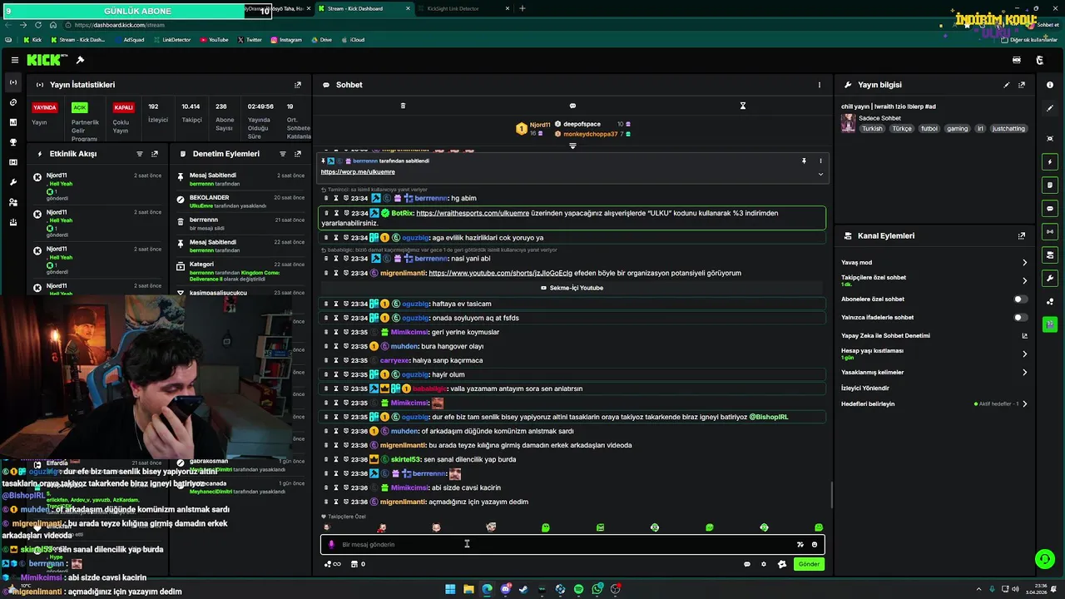1065x599 pixels.
Task: Open wraithesports.com/ulkuemre link in chat
Action: click(473, 213)
